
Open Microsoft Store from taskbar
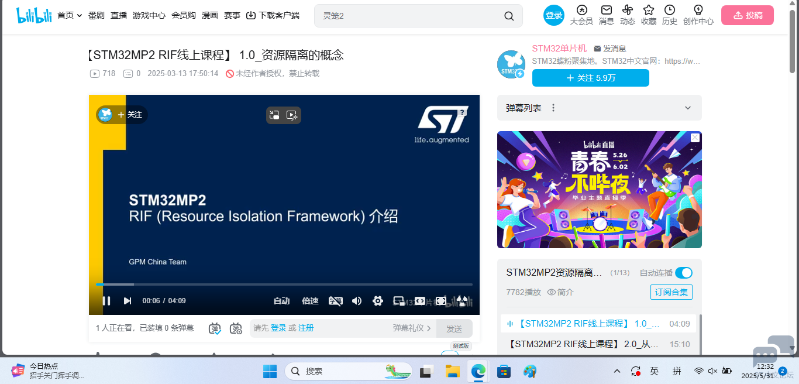pos(504,371)
